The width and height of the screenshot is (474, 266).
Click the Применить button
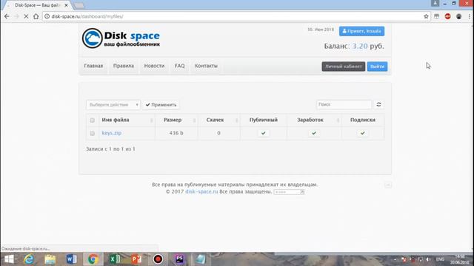(x=161, y=105)
